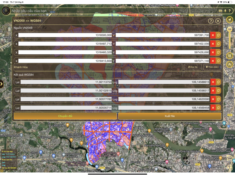Image resolution: width=235 pixels, height=176 pixels.
Task: Delete the result row with Lat 11,92035711
Action: 213,108
